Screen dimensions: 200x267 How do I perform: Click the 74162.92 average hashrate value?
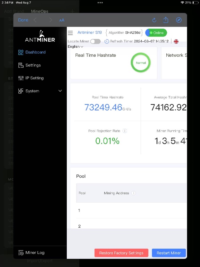(x=168, y=107)
